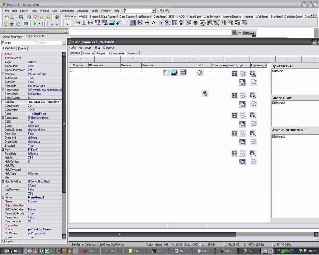This screenshot has width=319, height=255.
Task: Expand the Constraints property
Action: coord(3,117)
